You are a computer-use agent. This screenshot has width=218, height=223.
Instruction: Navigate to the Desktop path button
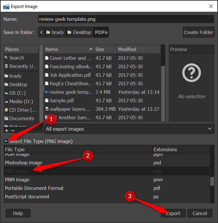(x=80, y=32)
